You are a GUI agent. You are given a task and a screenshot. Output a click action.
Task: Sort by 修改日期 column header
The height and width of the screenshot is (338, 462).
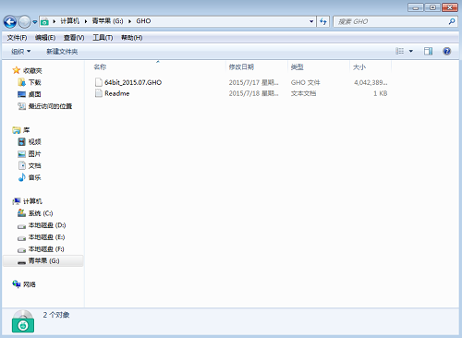click(241, 66)
